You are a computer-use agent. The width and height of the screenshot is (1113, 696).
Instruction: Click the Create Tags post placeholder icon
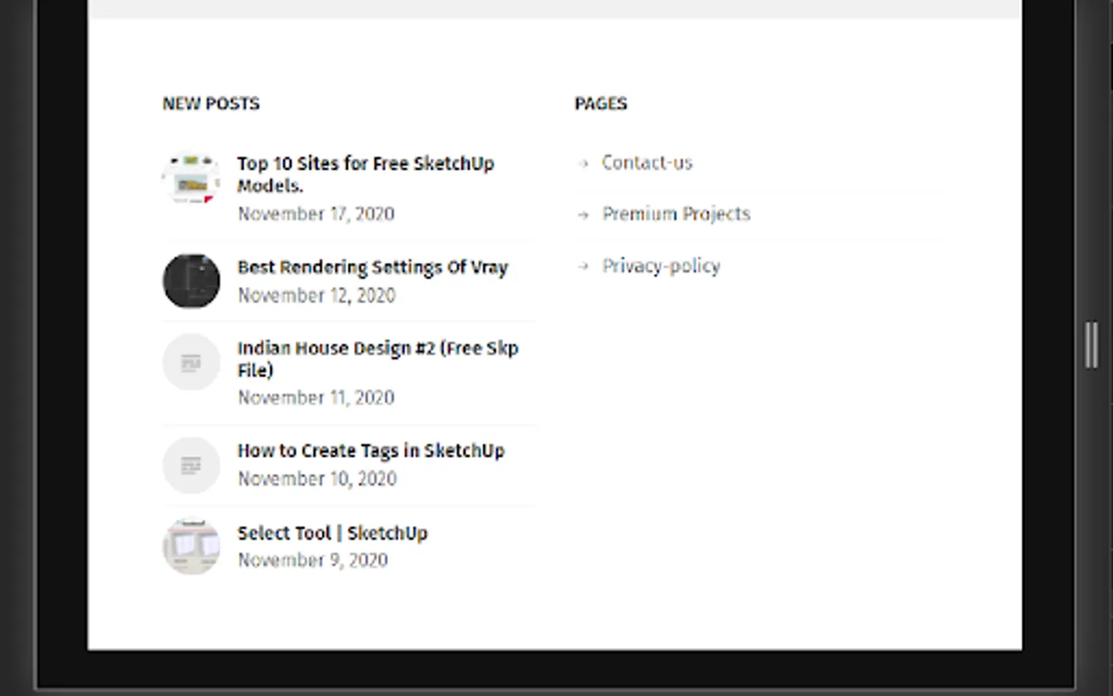191,466
